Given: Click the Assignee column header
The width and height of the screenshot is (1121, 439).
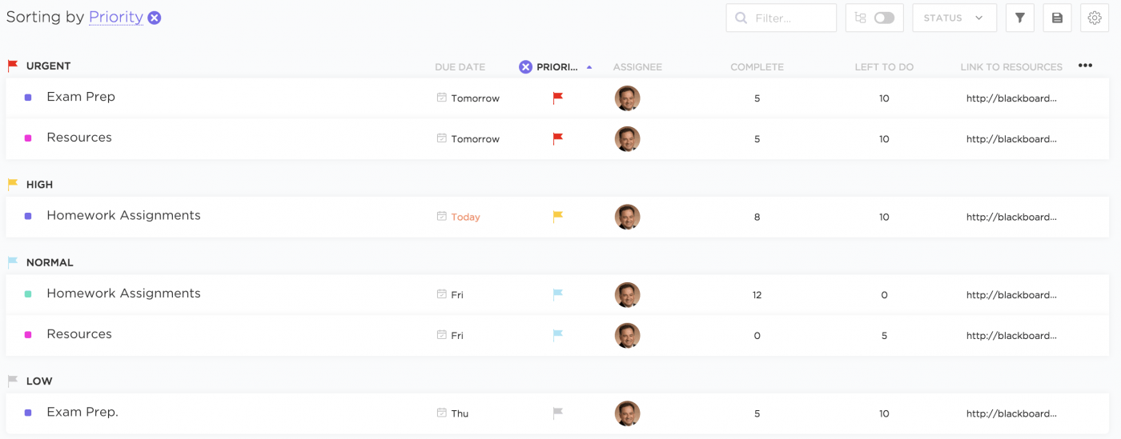Looking at the screenshot, I should (637, 67).
